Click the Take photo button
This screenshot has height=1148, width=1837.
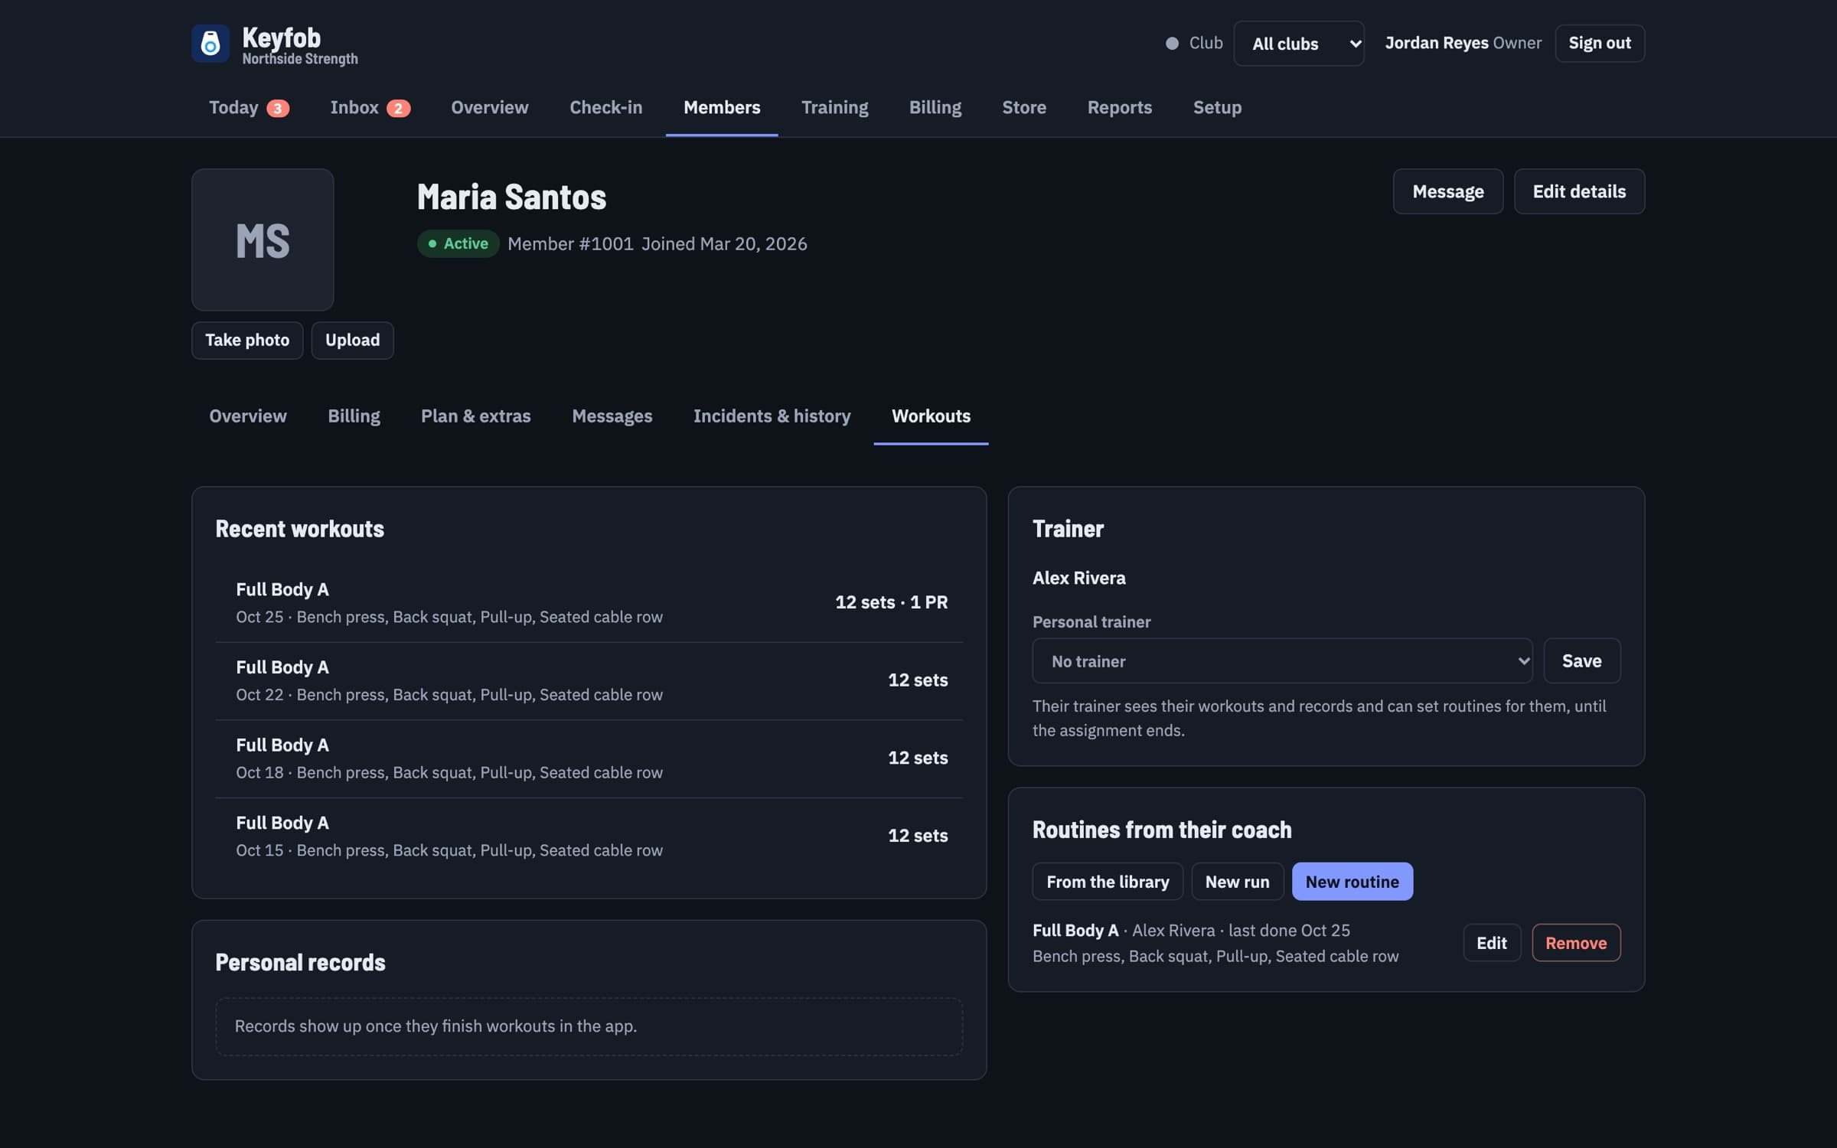click(247, 340)
